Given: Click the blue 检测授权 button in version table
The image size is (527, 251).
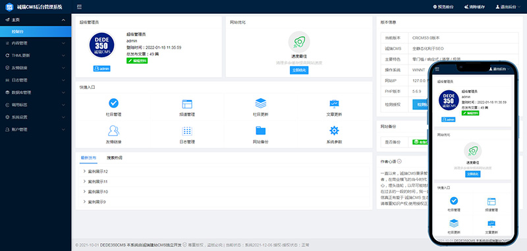Looking at the screenshot, I should [x=420, y=105].
